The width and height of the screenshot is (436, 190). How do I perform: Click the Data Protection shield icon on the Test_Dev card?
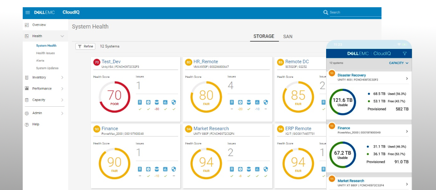click(174, 102)
